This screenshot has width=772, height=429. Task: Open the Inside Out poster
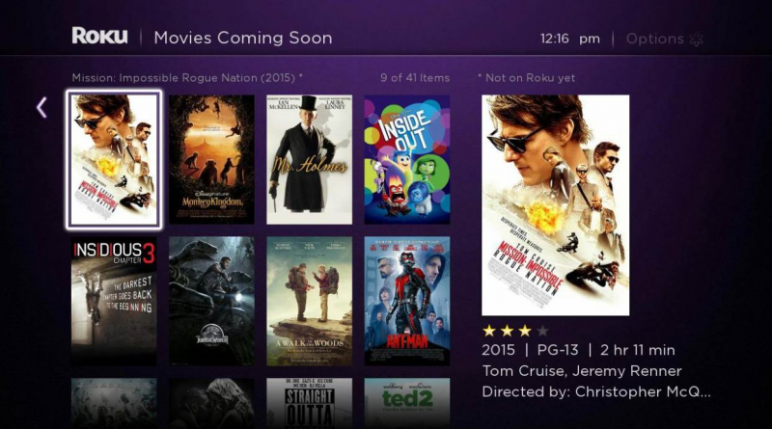406,159
